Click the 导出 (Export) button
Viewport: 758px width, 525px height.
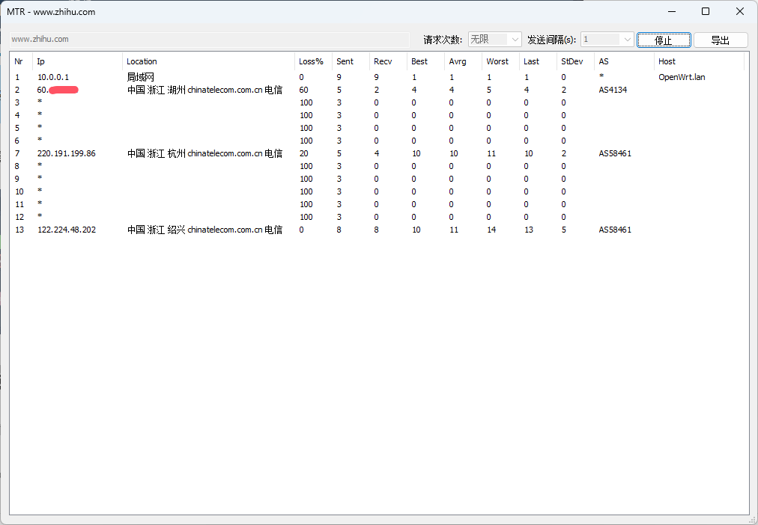click(721, 40)
